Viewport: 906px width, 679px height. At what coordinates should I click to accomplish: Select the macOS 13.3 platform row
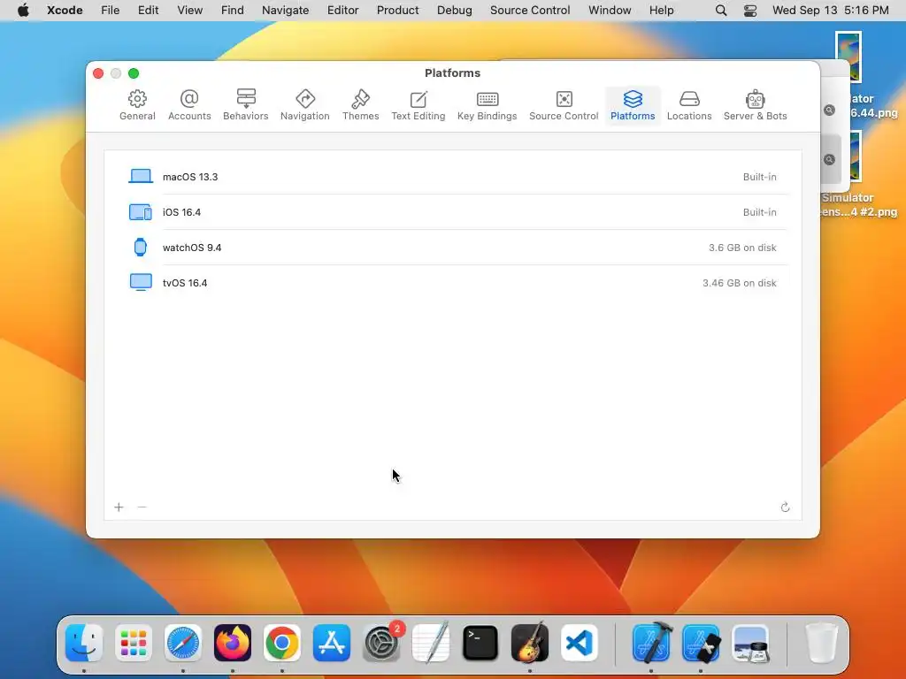452,177
